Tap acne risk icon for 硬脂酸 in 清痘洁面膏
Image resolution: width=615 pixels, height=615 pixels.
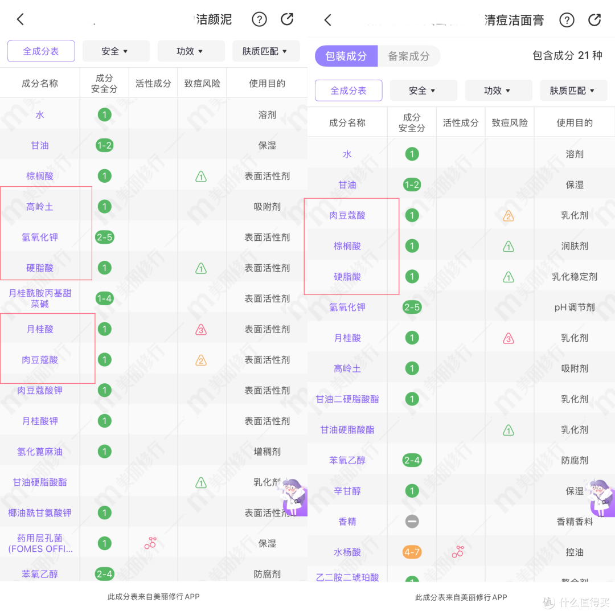point(509,277)
